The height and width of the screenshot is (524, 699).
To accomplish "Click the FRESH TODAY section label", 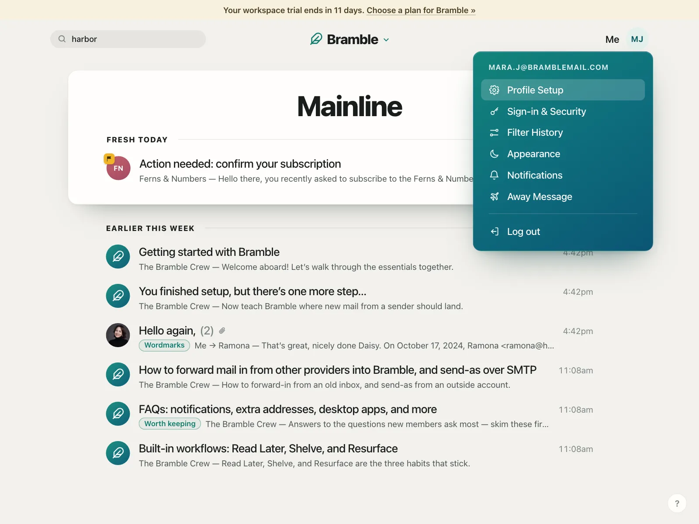I will (x=137, y=140).
